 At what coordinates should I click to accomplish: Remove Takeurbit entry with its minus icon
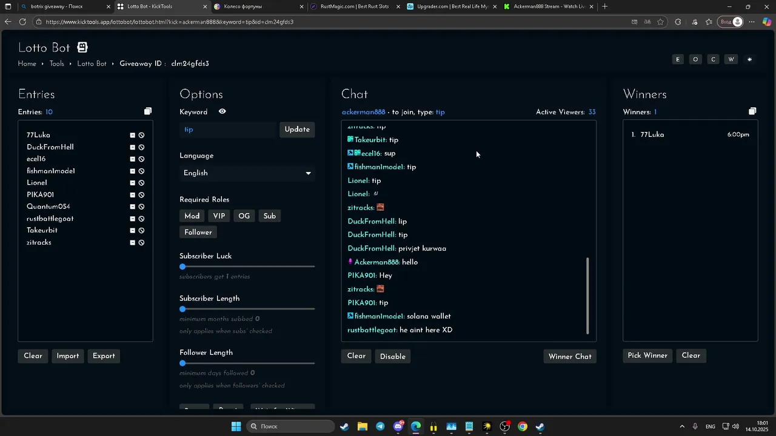tap(133, 231)
